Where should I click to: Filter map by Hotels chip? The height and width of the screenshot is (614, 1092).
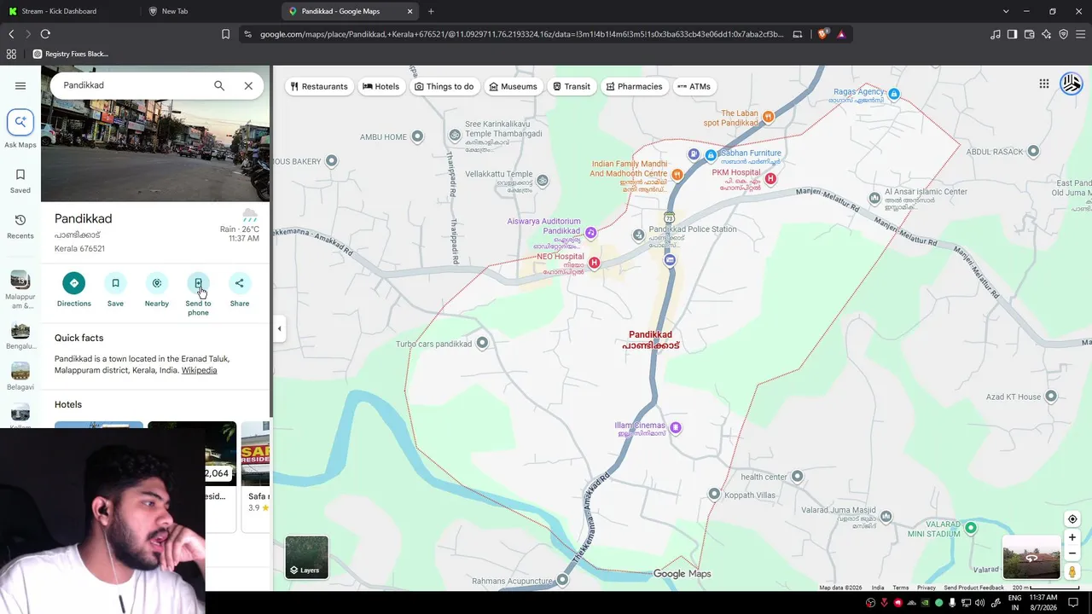click(x=380, y=86)
